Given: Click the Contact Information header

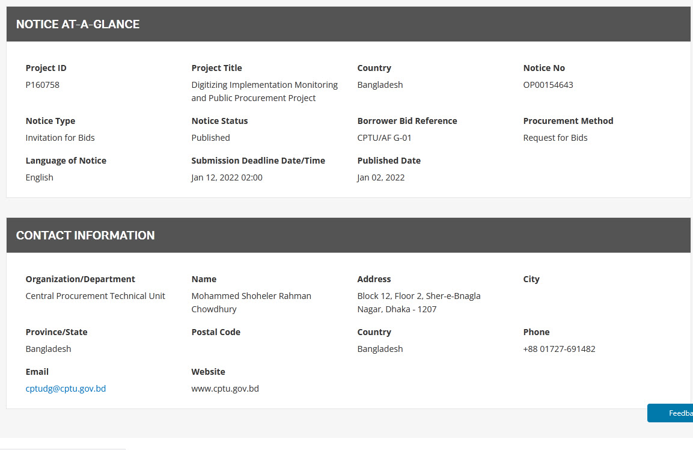Looking at the screenshot, I should click(85, 236).
